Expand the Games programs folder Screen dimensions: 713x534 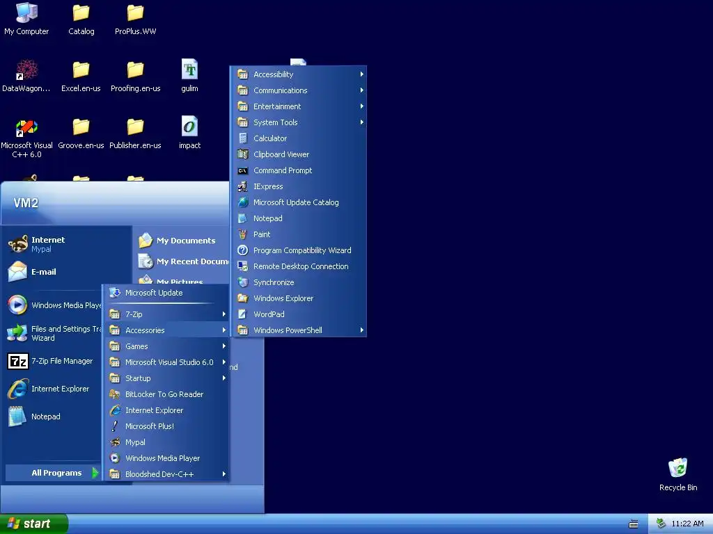[166, 346]
